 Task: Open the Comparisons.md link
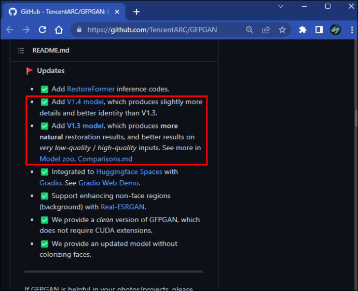coord(105,159)
